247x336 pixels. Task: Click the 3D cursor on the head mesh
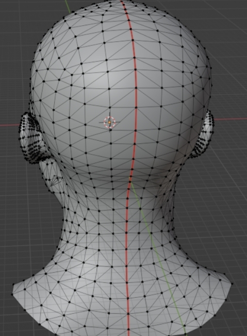[x=109, y=122]
